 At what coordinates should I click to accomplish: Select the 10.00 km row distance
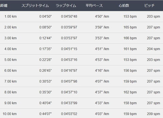(10, 114)
